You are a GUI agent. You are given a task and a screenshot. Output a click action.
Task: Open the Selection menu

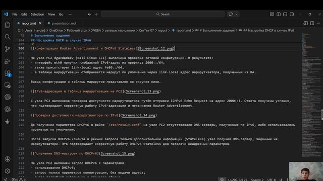coord(37,14)
